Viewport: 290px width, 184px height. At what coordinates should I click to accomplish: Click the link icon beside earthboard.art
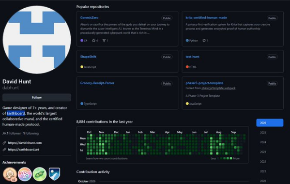pos(4,150)
